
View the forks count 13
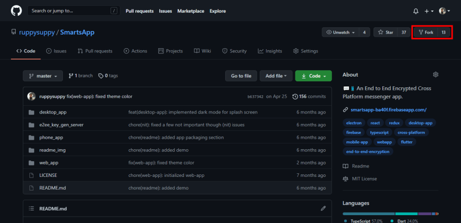444,32
